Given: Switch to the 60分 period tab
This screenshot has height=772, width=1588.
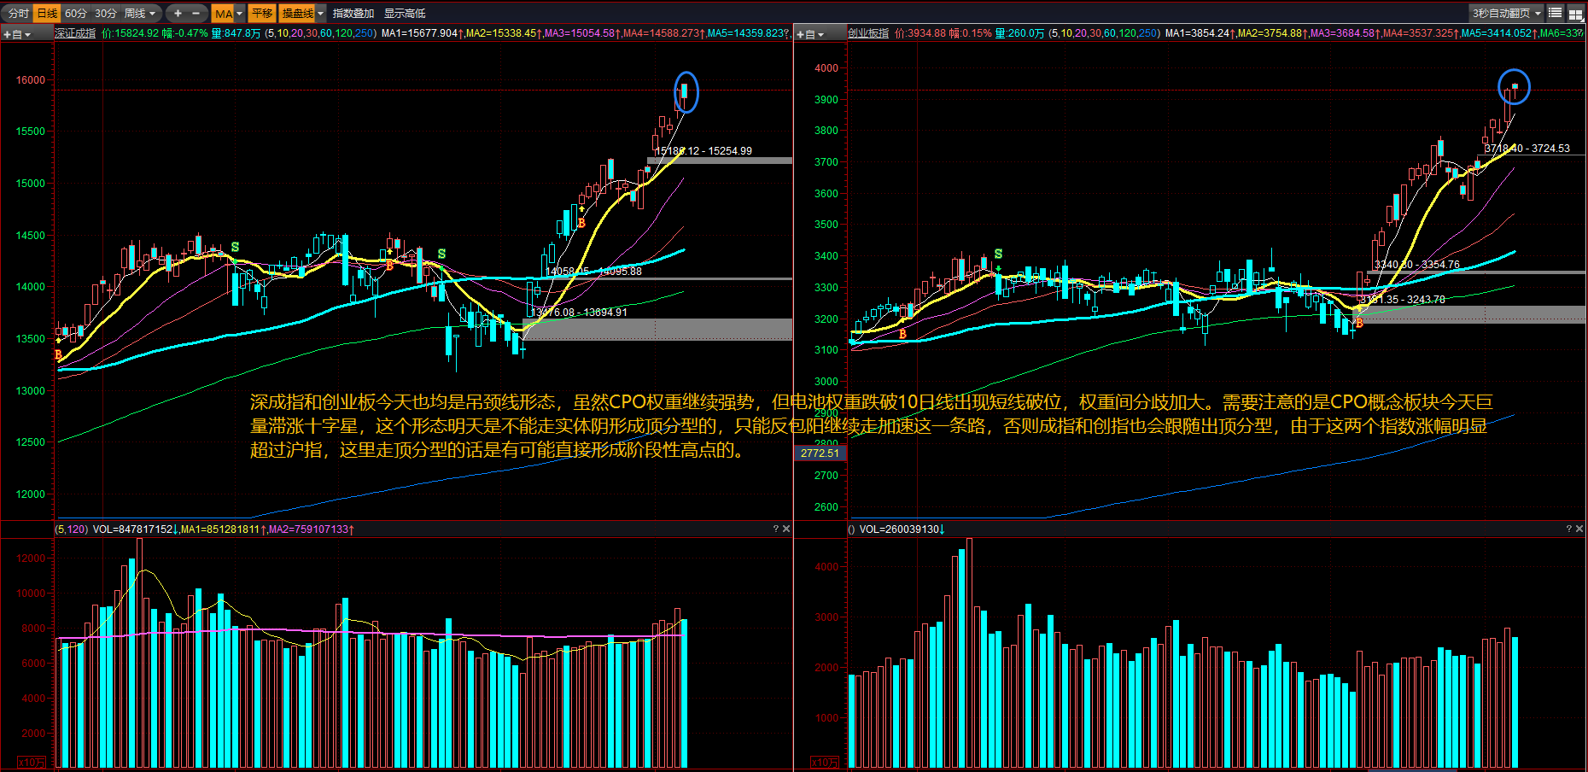Looking at the screenshot, I should coord(76,13).
